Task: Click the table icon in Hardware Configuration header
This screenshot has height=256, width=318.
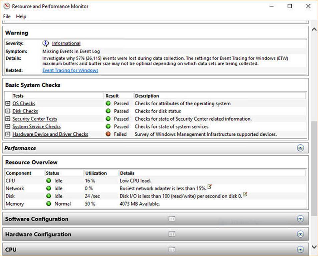Action: click(x=172, y=234)
